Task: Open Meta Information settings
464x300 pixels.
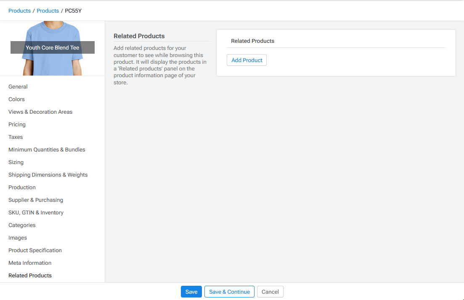Action: [29, 263]
